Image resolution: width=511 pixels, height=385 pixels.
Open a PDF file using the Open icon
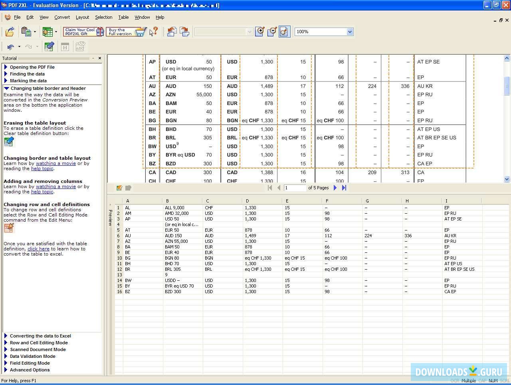pyautogui.click(x=10, y=32)
